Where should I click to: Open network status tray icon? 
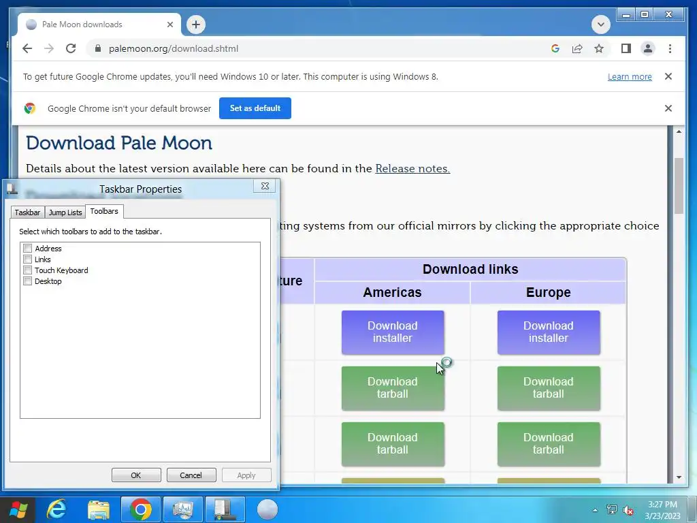coord(612,510)
